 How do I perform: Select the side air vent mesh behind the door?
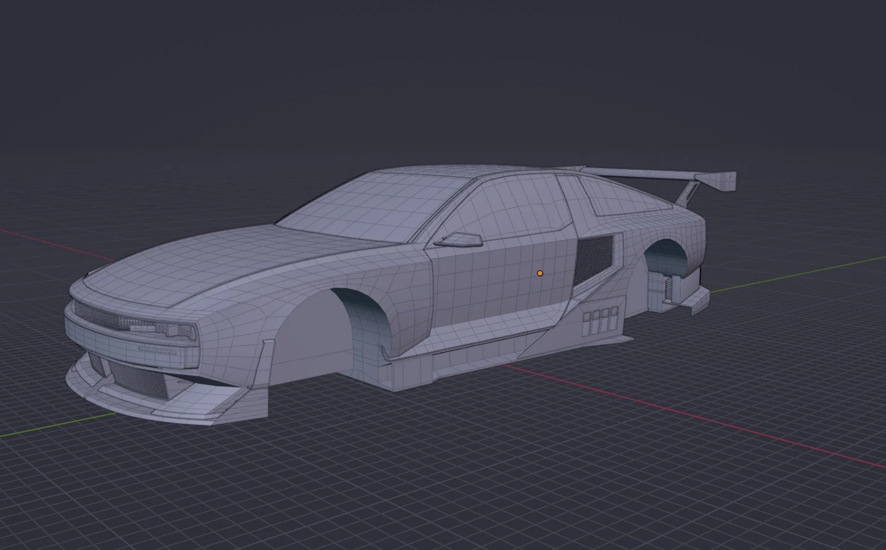pyautogui.click(x=594, y=259)
